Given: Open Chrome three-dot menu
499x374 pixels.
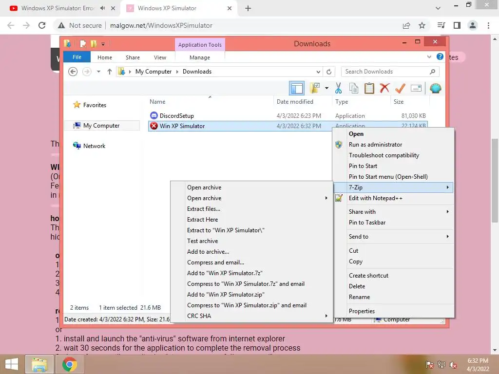Looking at the screenshot, I should pos(488,25).
